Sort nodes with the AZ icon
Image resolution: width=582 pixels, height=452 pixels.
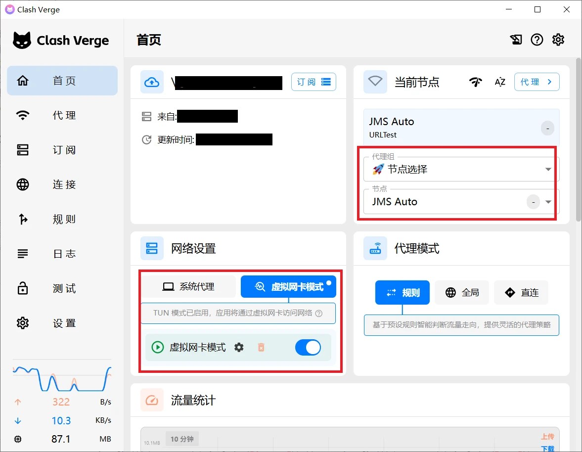coord(500,82)
